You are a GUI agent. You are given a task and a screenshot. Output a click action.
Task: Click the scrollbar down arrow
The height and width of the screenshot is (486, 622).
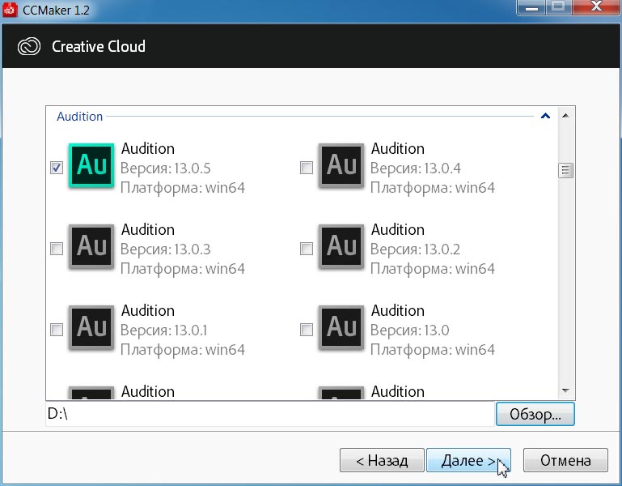tap(565, 391)
